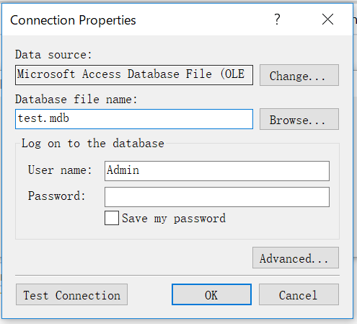Image resolution: width=357 pixels, height=324 pixels.
Task: Click the question mark help icon
Action: point(277,19)
